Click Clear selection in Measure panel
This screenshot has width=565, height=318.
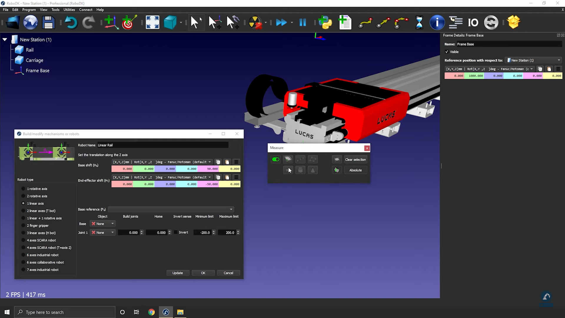[355, 160]
